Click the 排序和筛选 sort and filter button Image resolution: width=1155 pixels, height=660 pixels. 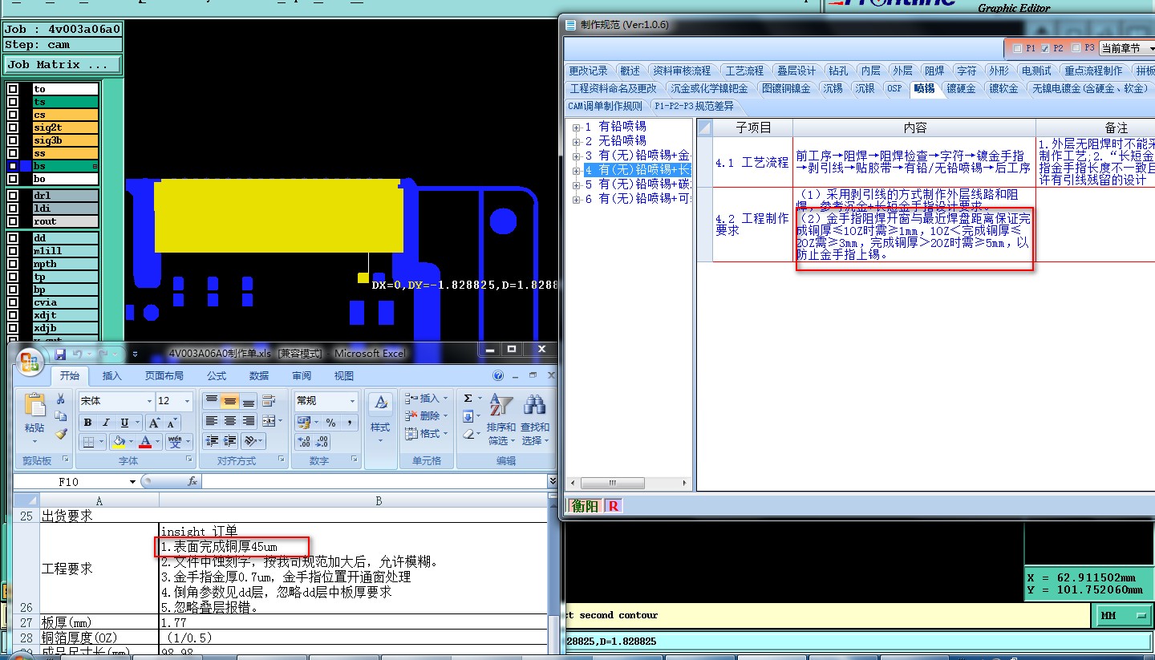coord(501,419)
